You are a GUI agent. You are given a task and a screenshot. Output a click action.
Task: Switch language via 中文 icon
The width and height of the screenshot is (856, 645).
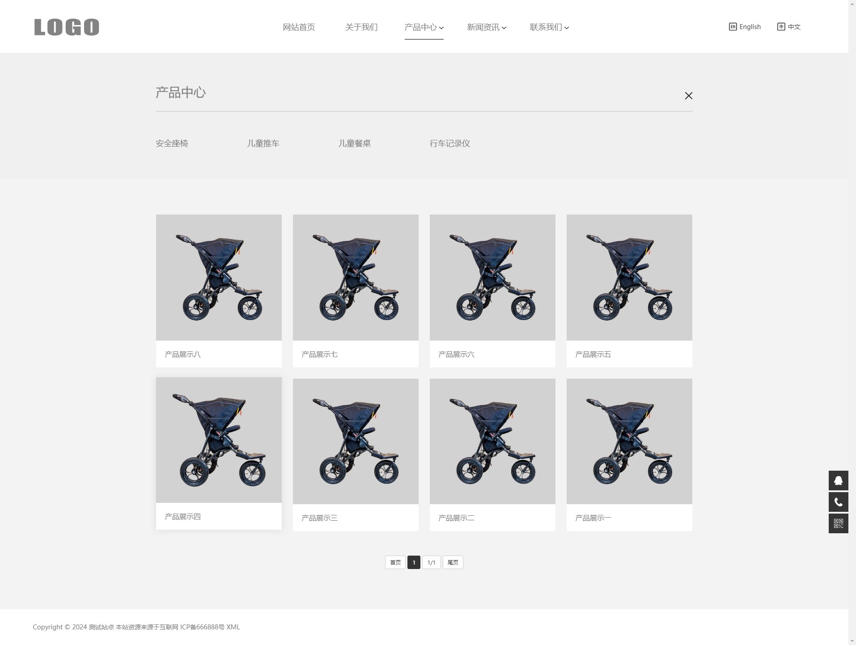(x=781, y=27)
